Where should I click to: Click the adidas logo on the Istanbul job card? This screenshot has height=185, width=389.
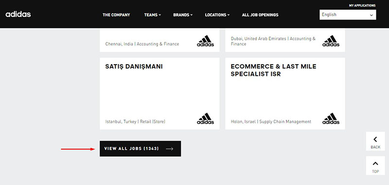click(205, 118)
